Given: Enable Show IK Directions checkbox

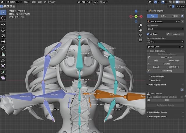Looking at the screenshot, I should (148, 51).
